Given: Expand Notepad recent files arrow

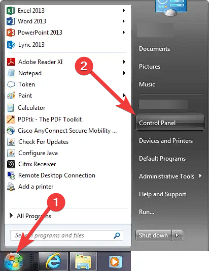Looking at the screenshot, I should (124, 73).
